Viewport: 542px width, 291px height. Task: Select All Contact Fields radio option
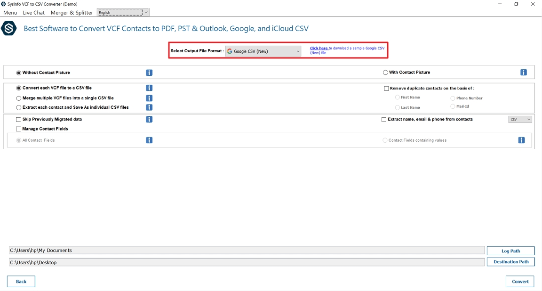tap(19, 140)
